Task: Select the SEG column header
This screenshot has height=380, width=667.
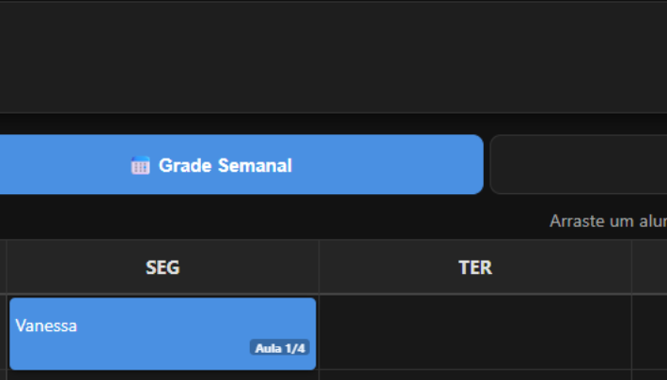Action: tap(163, 267)
